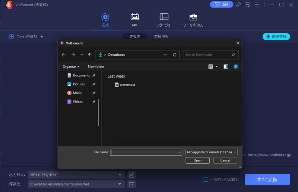Open the ツールボックス toolbox tab

click(193, 20)
